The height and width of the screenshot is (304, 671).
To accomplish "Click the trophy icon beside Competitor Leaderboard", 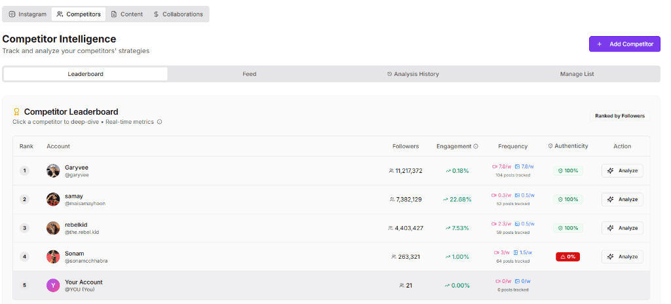I will point(16,112).
